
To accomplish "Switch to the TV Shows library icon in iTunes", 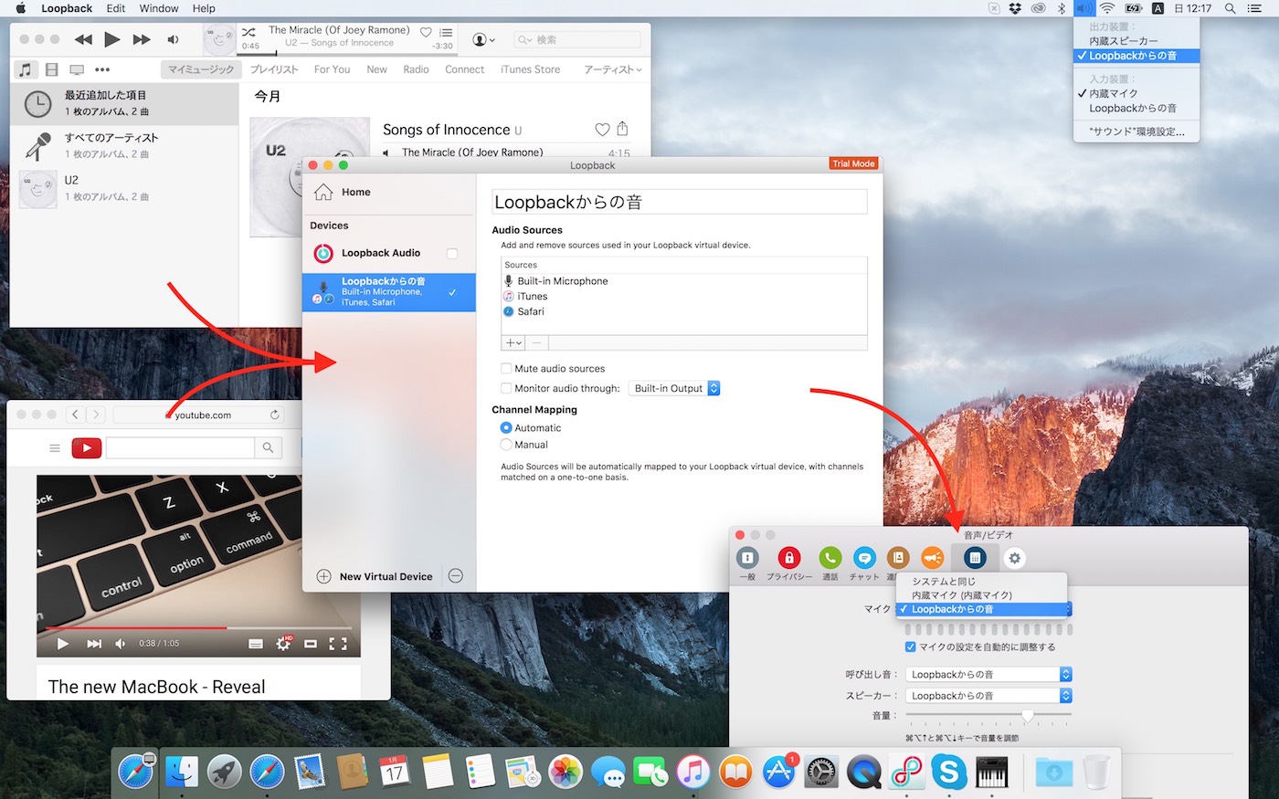I will (77, 69).
